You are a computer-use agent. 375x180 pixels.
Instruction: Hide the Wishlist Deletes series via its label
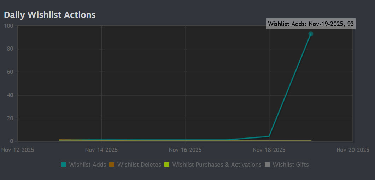pyautogui.click(x=139, y=165)
